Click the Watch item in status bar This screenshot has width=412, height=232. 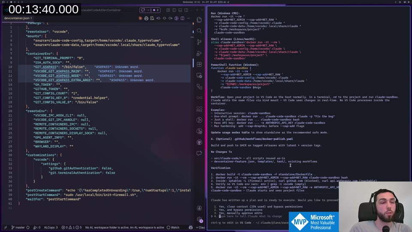tap(173, 228)
